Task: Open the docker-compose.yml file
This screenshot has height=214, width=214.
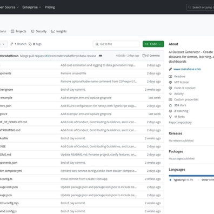Action: coord(11,171)
